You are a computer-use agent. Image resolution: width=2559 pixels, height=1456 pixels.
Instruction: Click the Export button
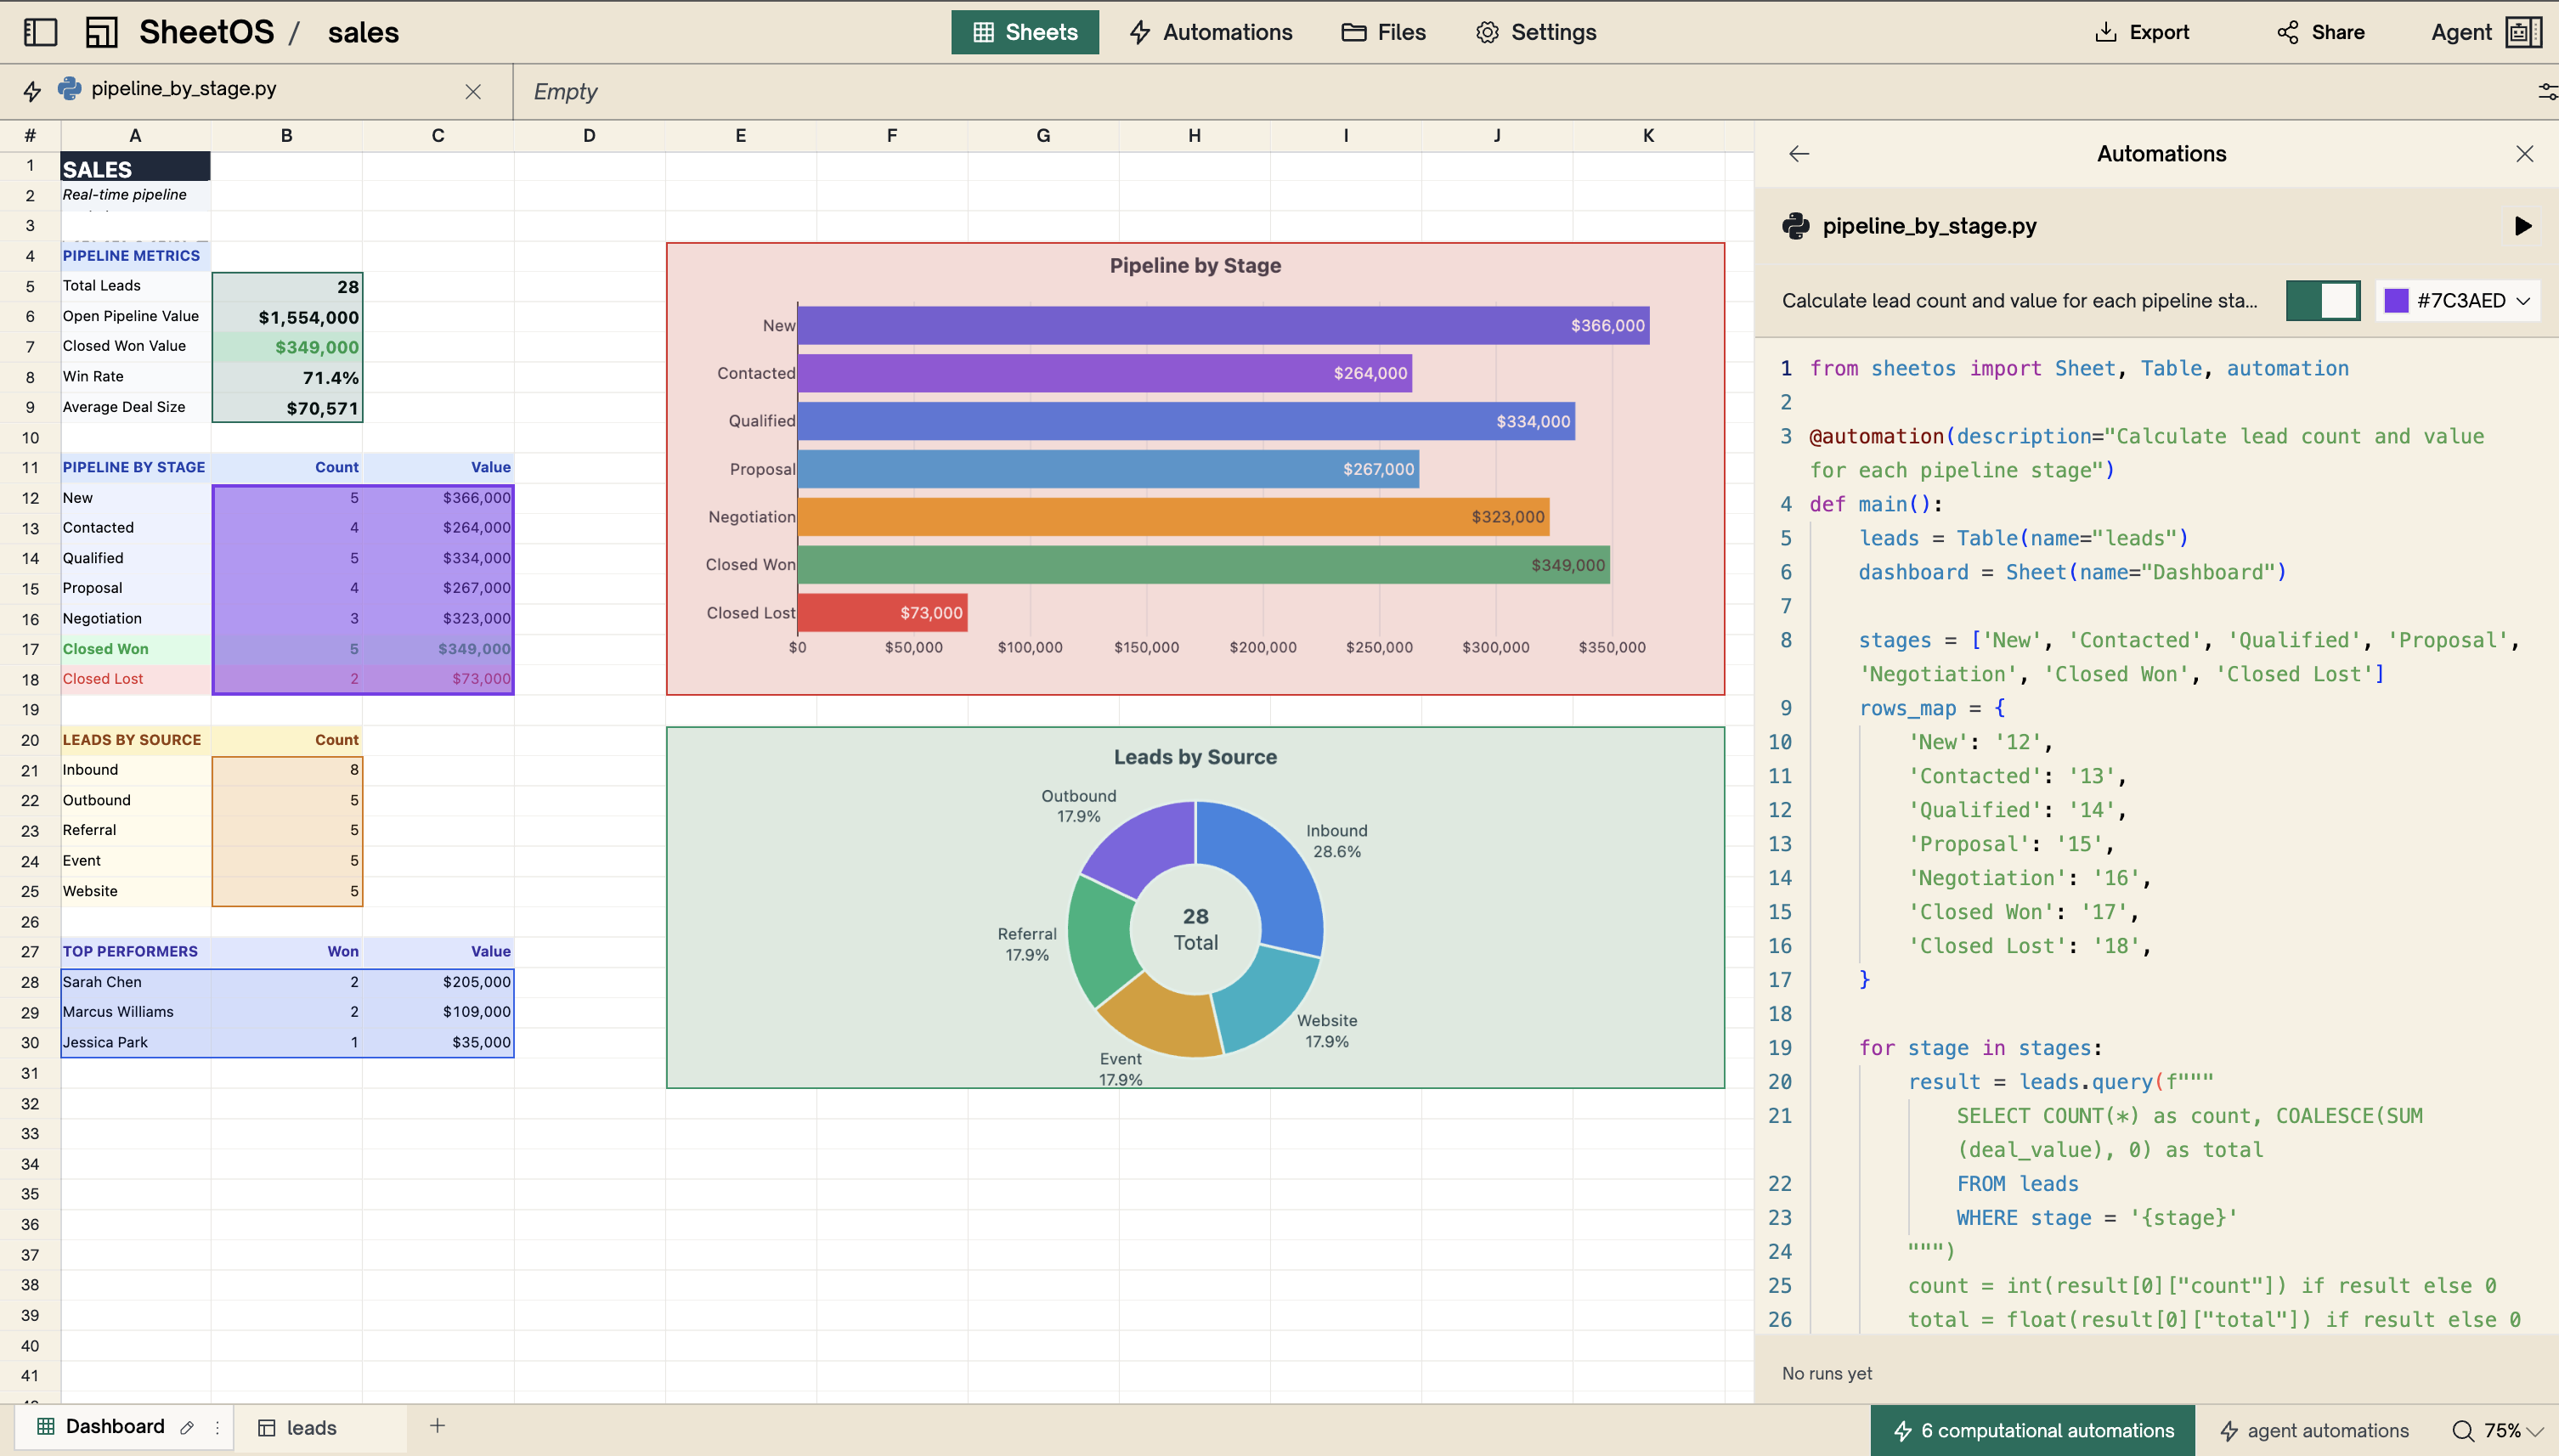pos(2141,32)
